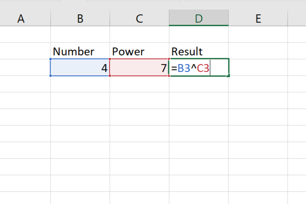The width and height of the screenshot is (306, 204).
Task: Select column B header
Action: pos(80,18)
